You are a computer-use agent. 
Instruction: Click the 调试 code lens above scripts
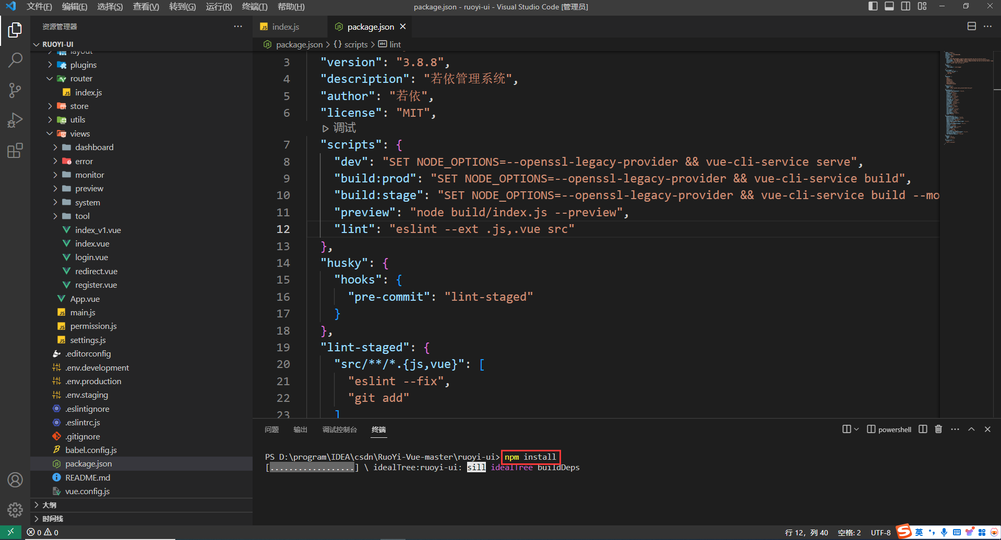pyautogui.click(x=344, y=128)
